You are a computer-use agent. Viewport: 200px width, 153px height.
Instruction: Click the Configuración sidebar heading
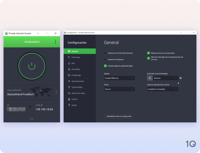(77, 43)
